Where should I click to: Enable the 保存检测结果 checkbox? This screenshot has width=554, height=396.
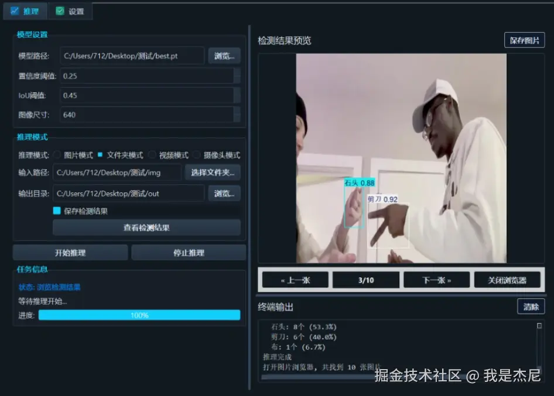tap(56, 211)
